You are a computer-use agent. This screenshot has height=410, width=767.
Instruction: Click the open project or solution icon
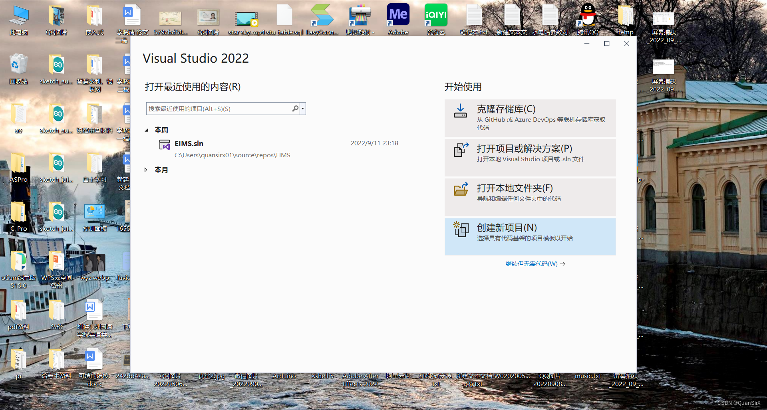point(461,150)
